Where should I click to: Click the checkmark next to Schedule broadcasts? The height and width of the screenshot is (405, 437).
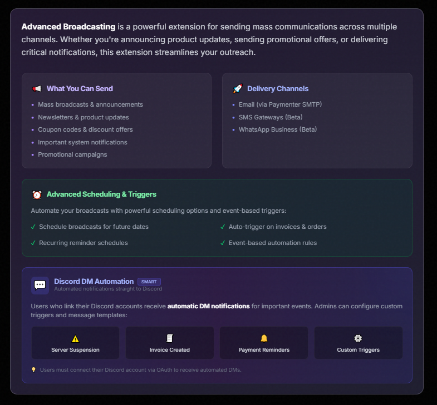[x=33, y=227]
